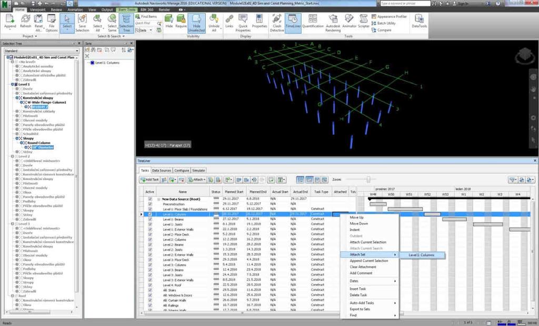
Task: Choose Delete Task in the context menu
Action: click(358, 295)
